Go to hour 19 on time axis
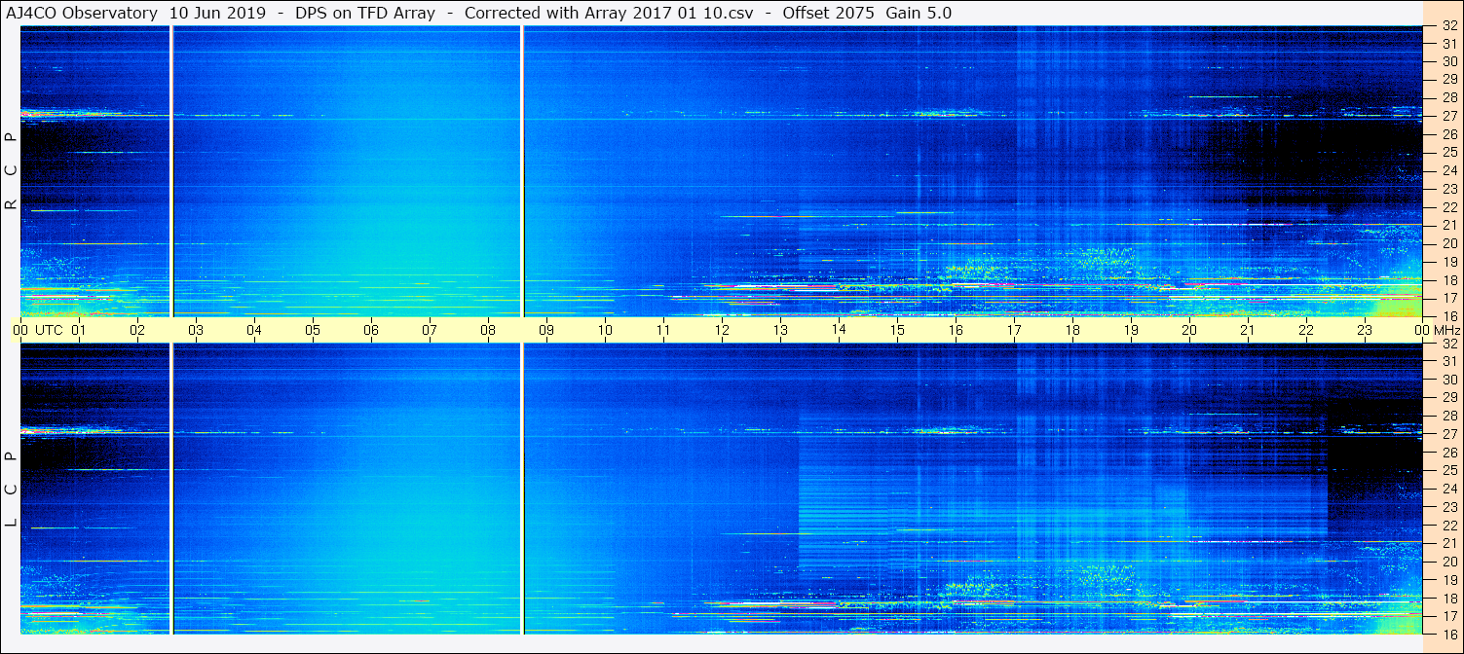The width and height of the screenshot is (1464, 654). [x=1131, y=330]
